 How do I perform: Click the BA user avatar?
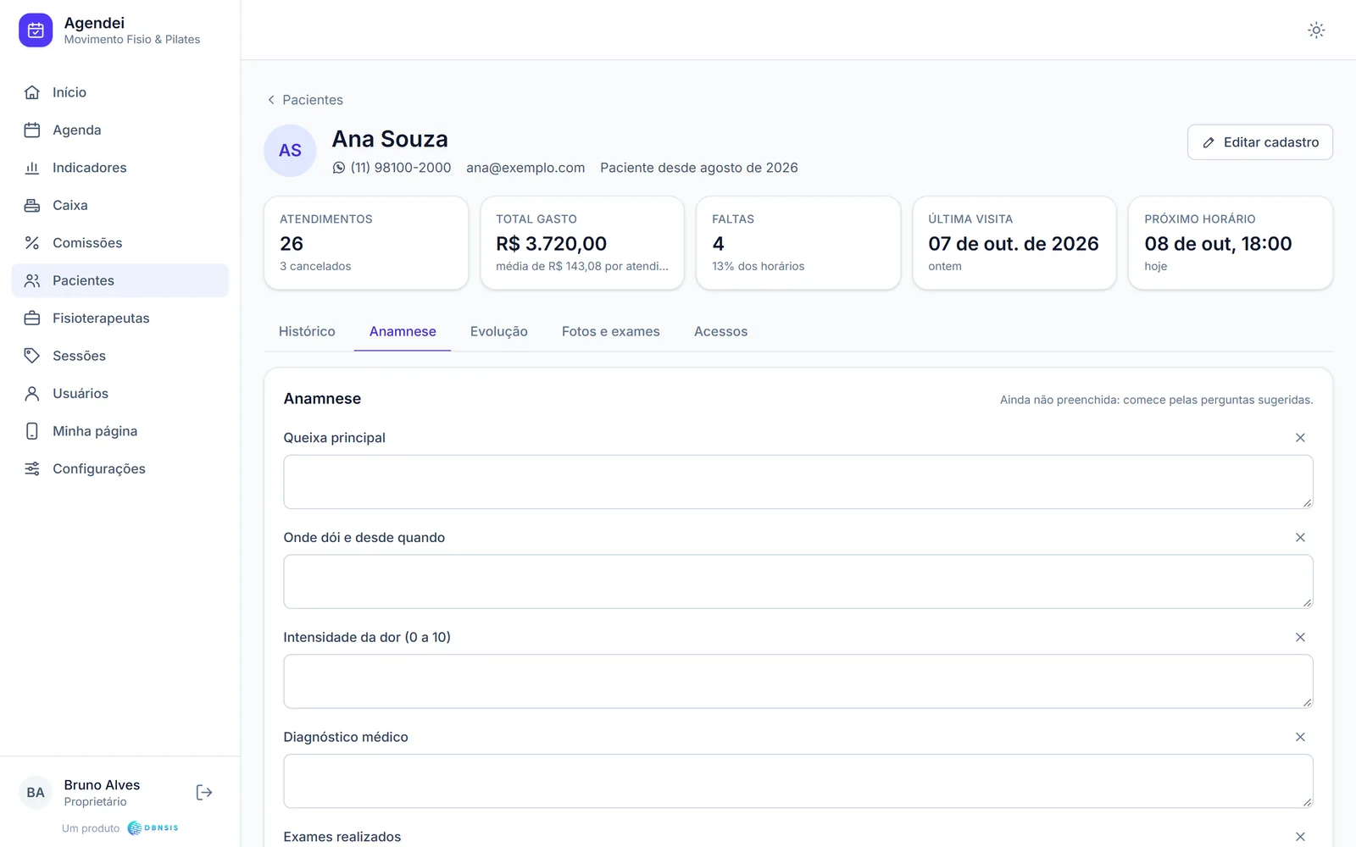click(x=36, y=793)
